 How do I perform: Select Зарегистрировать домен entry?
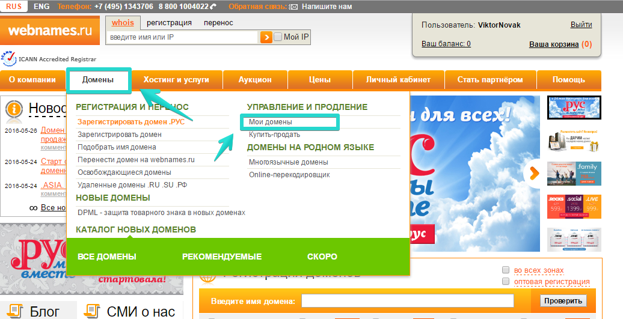(x=120, y=135)
